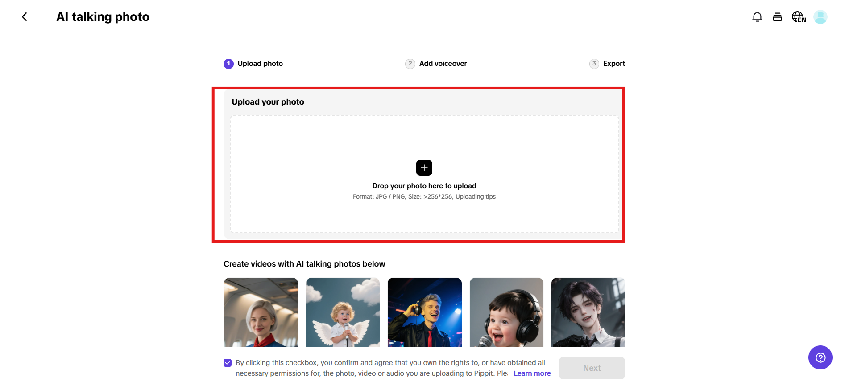
Task: Open the EN language selector globe
Action: (x=799, y=17)
